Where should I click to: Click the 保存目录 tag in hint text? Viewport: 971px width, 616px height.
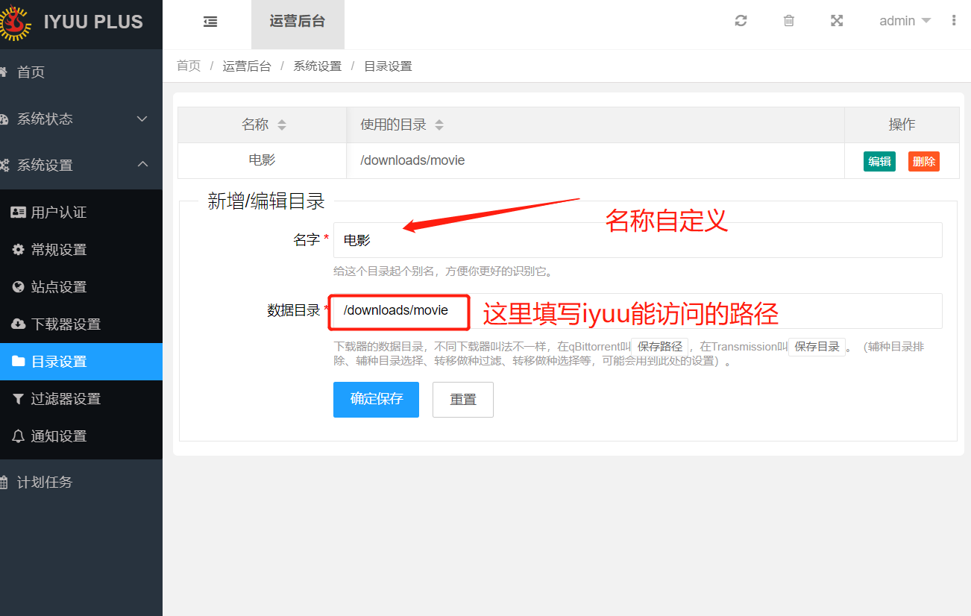[x=817, y=347]
